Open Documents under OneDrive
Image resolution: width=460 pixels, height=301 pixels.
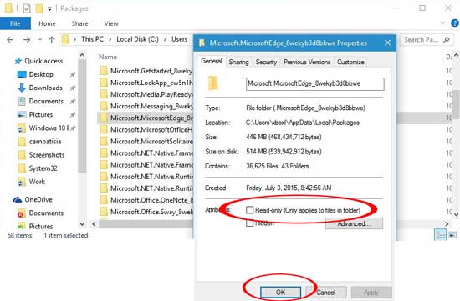[46, 213]
